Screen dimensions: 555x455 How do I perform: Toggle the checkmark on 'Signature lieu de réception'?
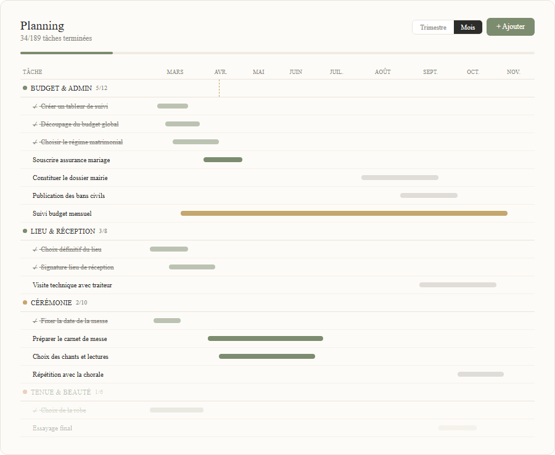pyautogui.click(x=35, y=267)
